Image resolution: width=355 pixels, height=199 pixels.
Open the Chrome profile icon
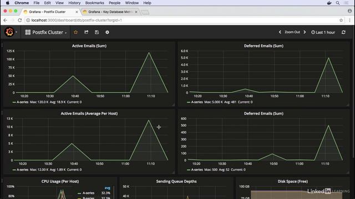(350, 11)
